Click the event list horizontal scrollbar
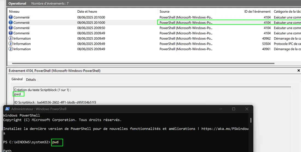 (143, 63)
